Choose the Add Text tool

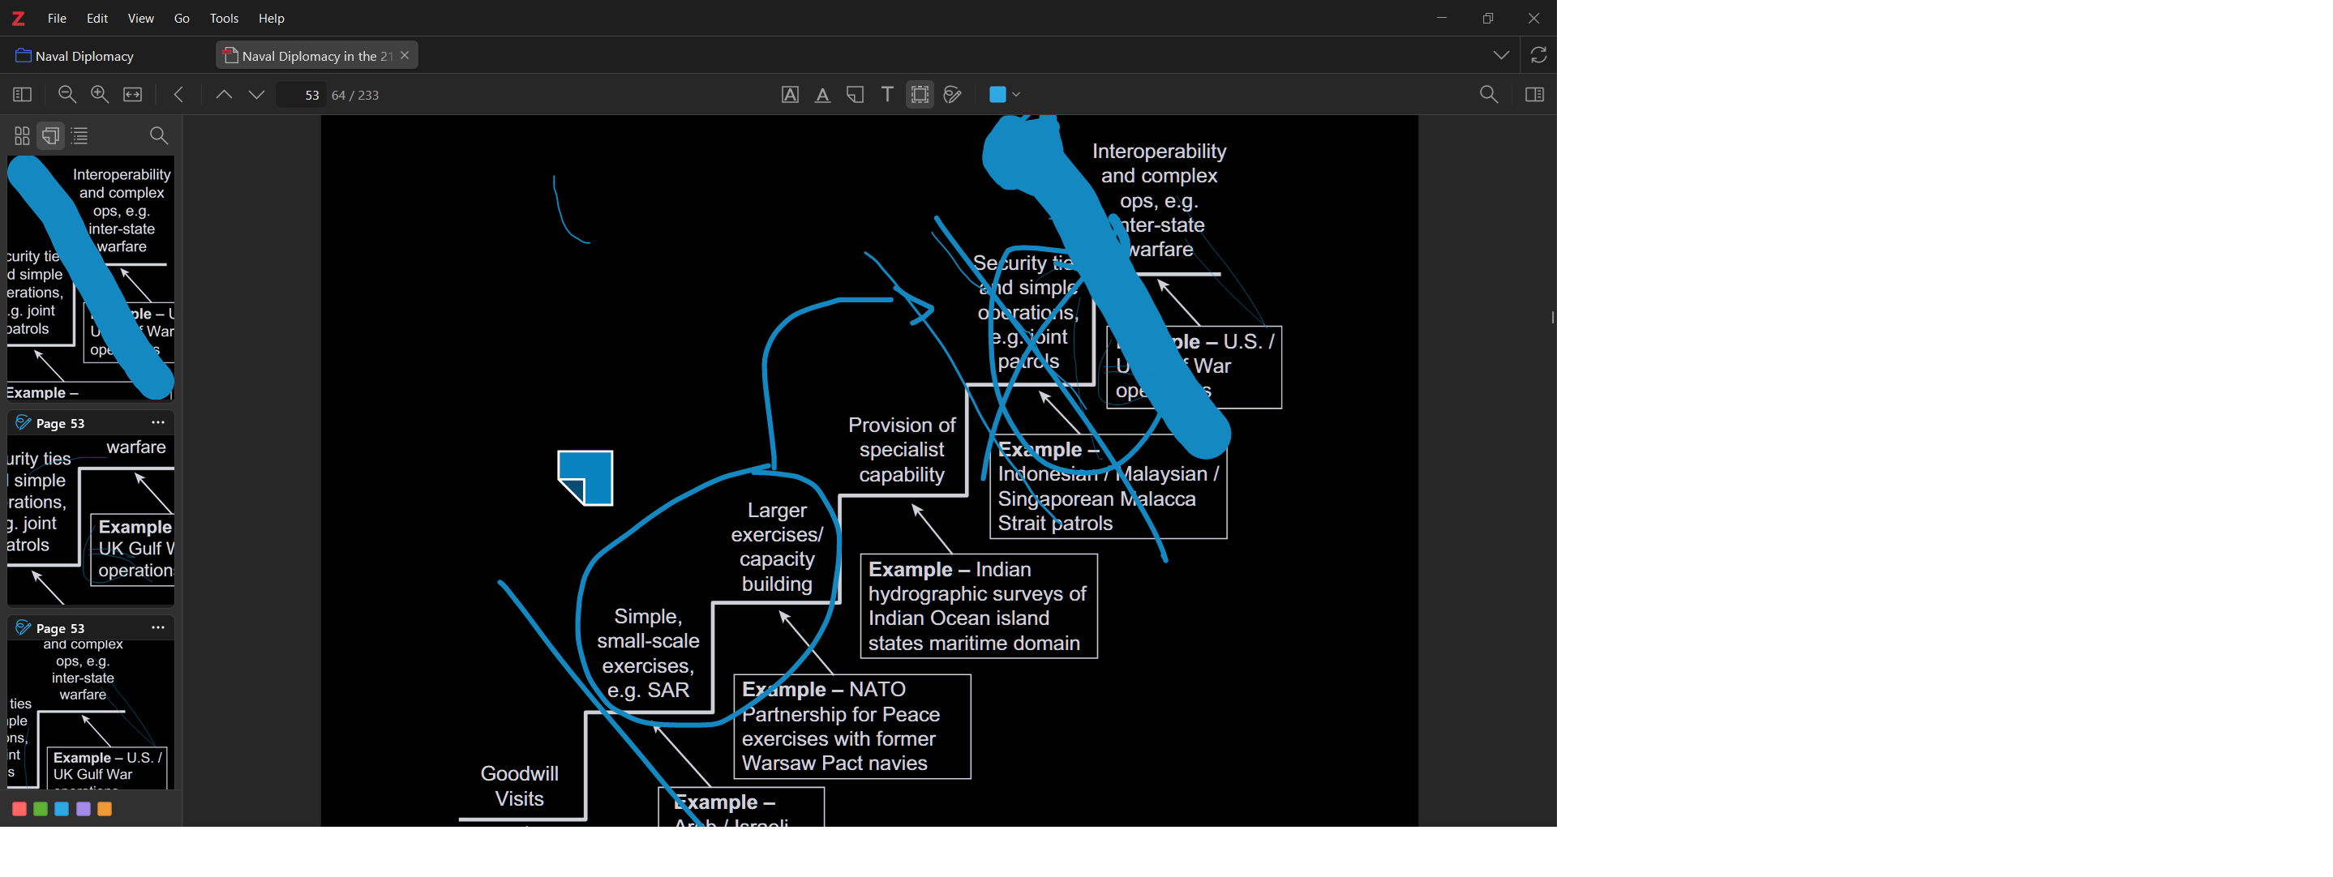tap(888, 95)
